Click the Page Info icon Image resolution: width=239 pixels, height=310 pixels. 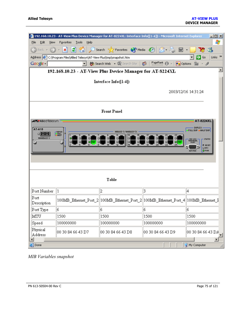(x=167, y=64)
